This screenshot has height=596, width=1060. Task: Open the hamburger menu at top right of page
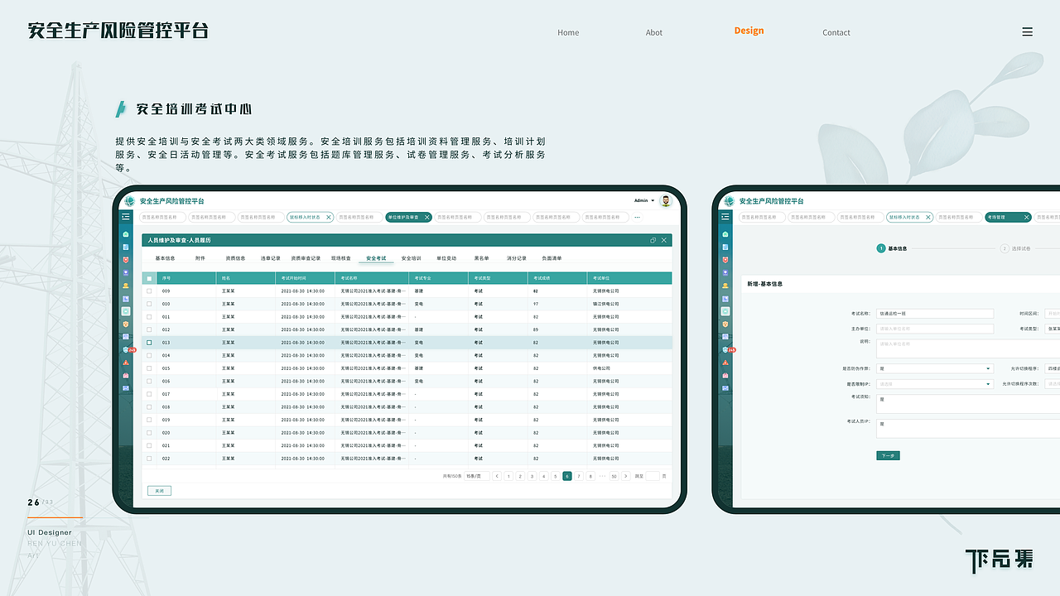coord(1028,31)
